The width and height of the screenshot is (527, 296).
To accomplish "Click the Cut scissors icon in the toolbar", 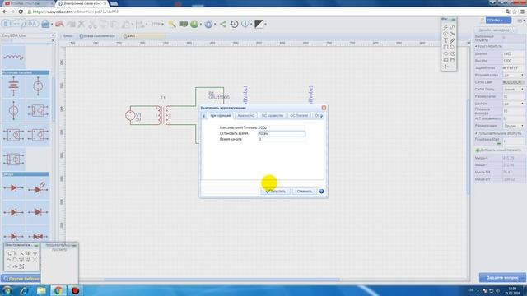I will click(x=92, y=24).
